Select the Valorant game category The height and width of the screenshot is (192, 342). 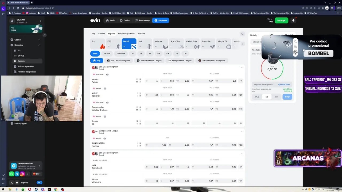pos(161,44)
